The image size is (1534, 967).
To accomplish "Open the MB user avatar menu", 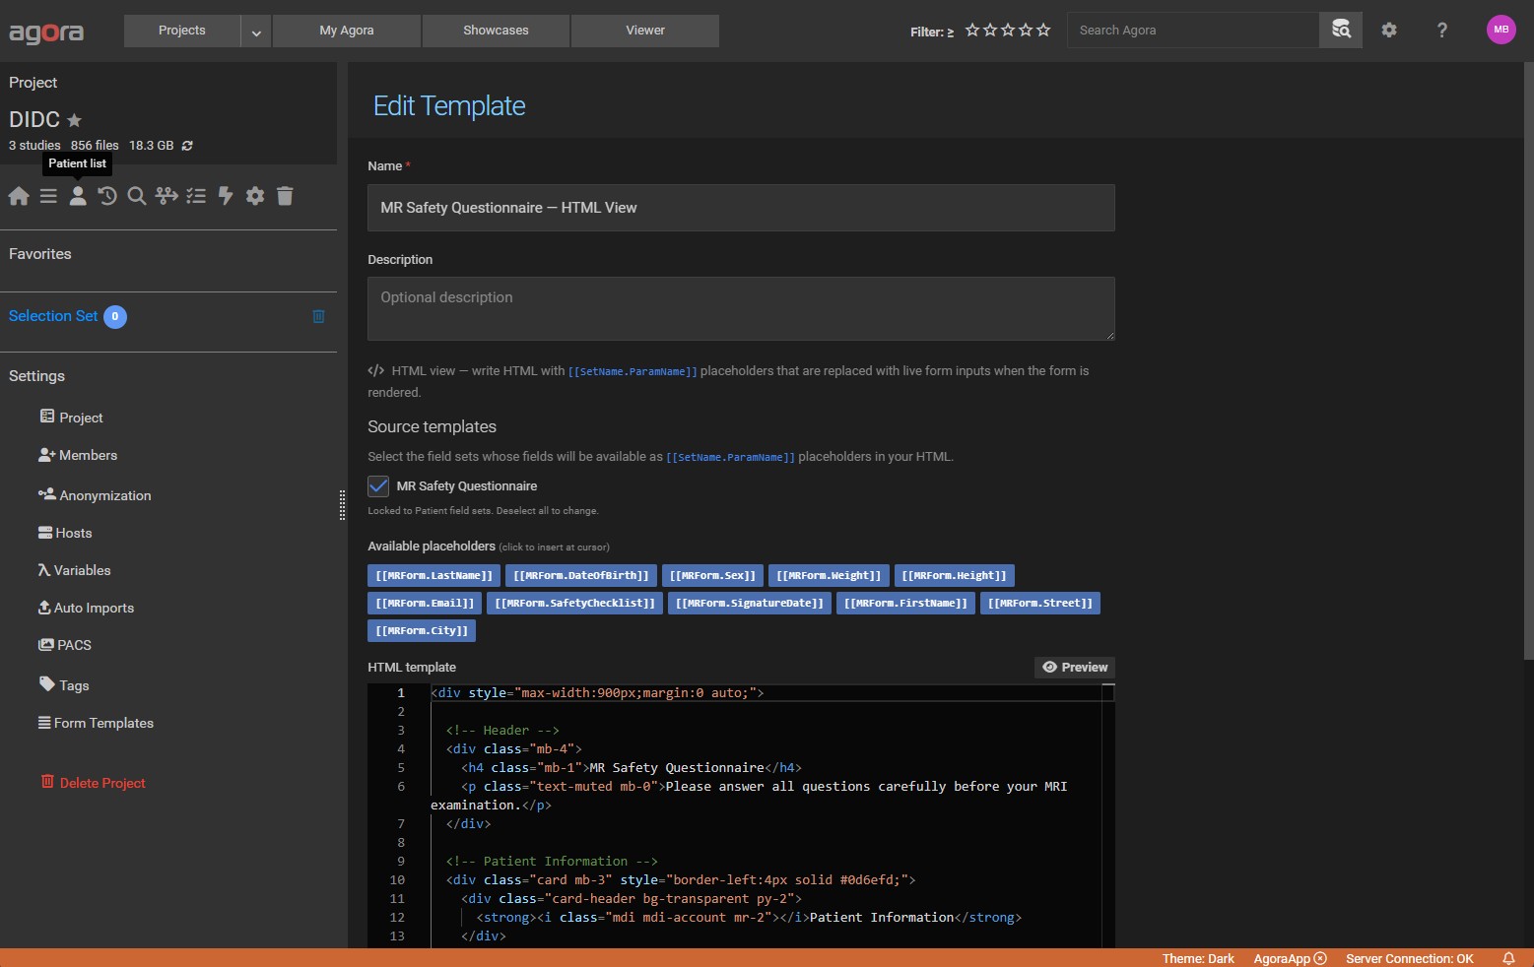I will [1501, 30].
